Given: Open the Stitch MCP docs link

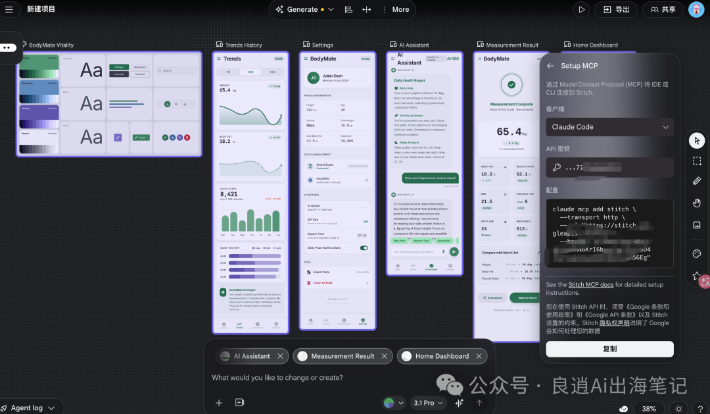Looking at the screenshot, I should [x=590, y=284].
